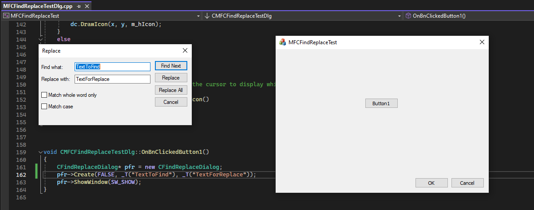The height and width of the screenshot is (210, 534).
Task: Close the Replace dialog window
Action: point(185,50)
